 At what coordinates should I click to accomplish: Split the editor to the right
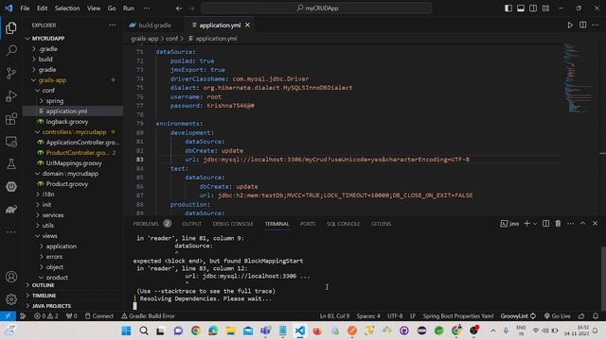point(582,25)
